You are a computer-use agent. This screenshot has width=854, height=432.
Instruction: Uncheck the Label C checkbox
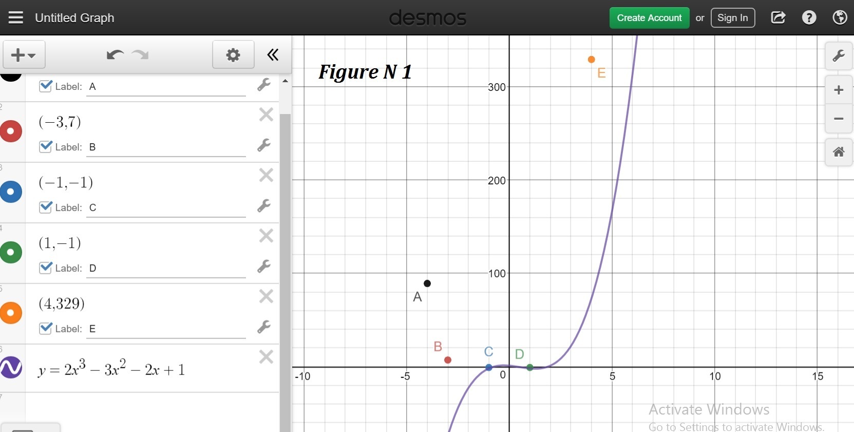(x=46, y=207)
